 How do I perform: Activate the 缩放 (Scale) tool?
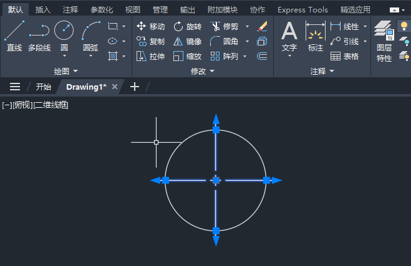(188, 56)
